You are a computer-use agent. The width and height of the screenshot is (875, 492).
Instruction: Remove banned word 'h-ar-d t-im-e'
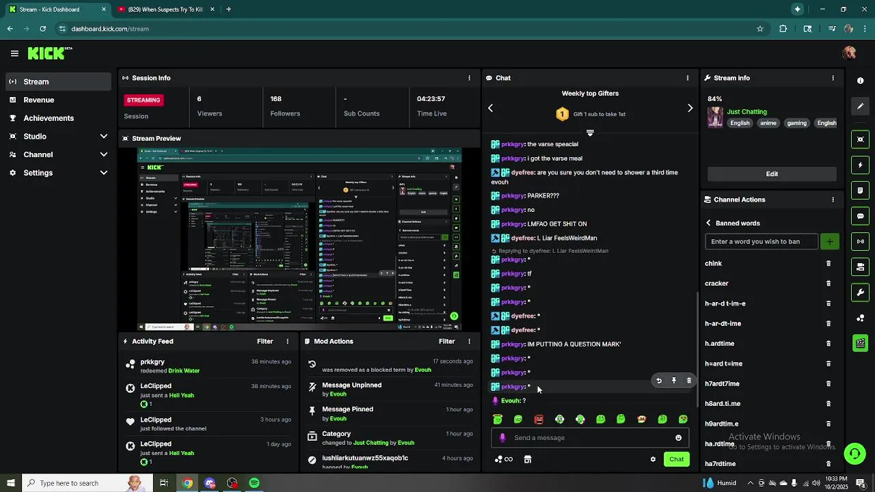(829, 303)
